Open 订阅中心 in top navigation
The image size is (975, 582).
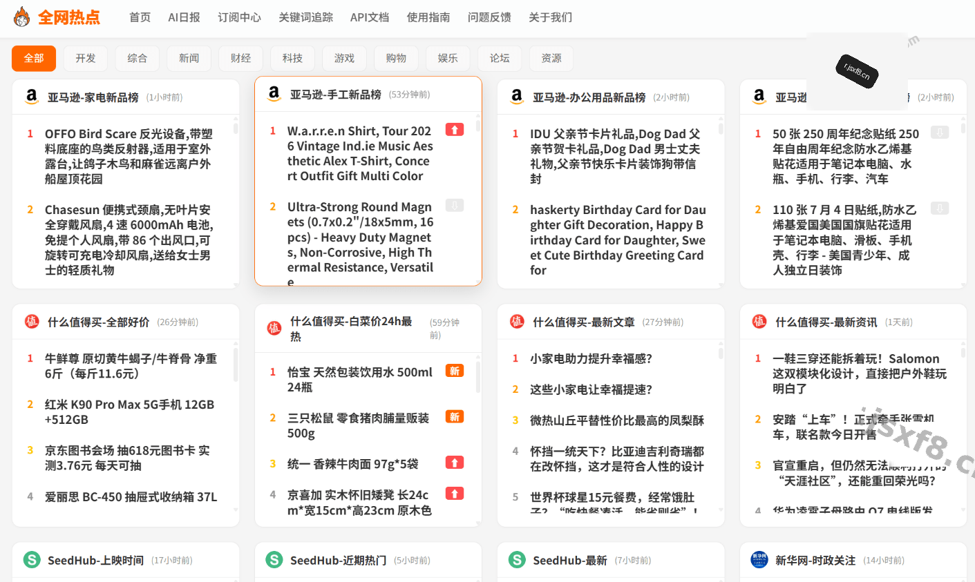click(240, 17)
